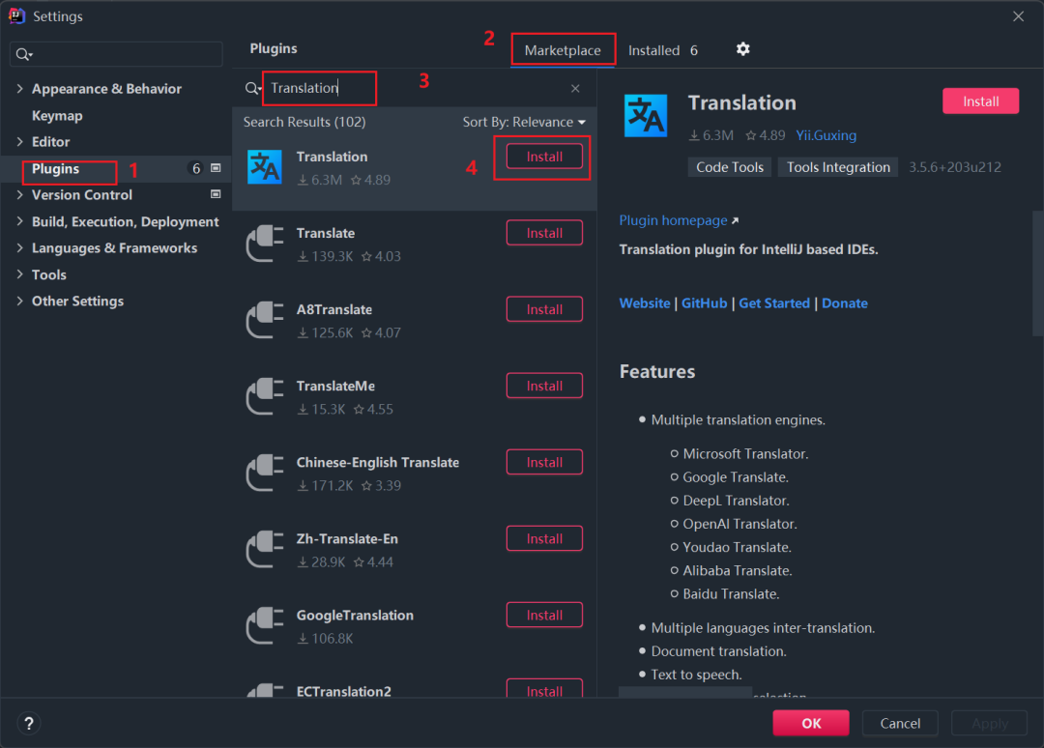Click the Zh-Translate-En plugin plug icon

pos(264,550)
